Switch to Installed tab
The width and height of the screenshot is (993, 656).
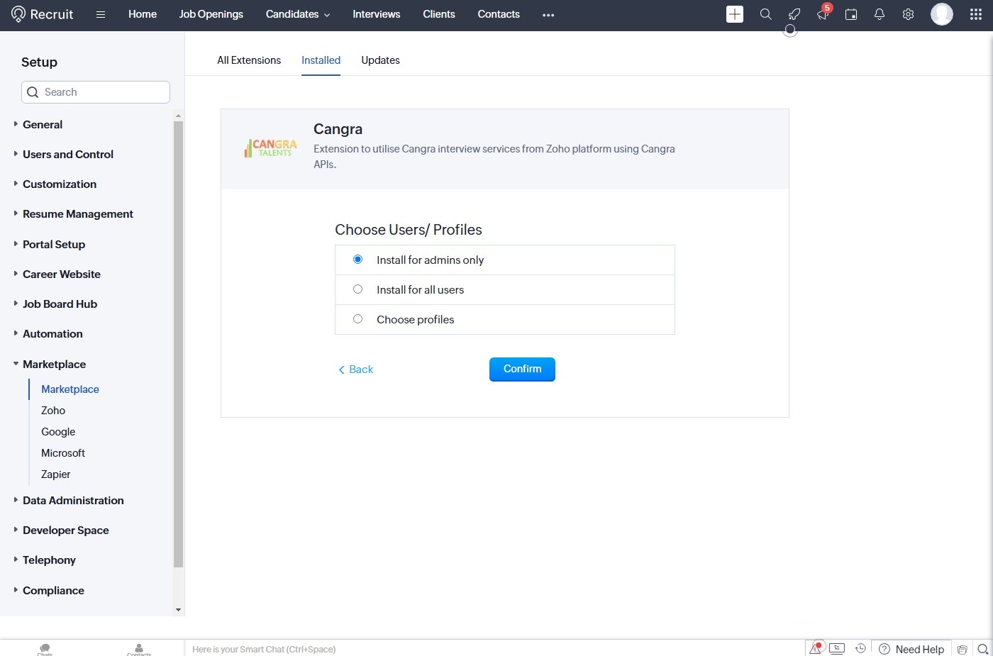click(321, 60)
